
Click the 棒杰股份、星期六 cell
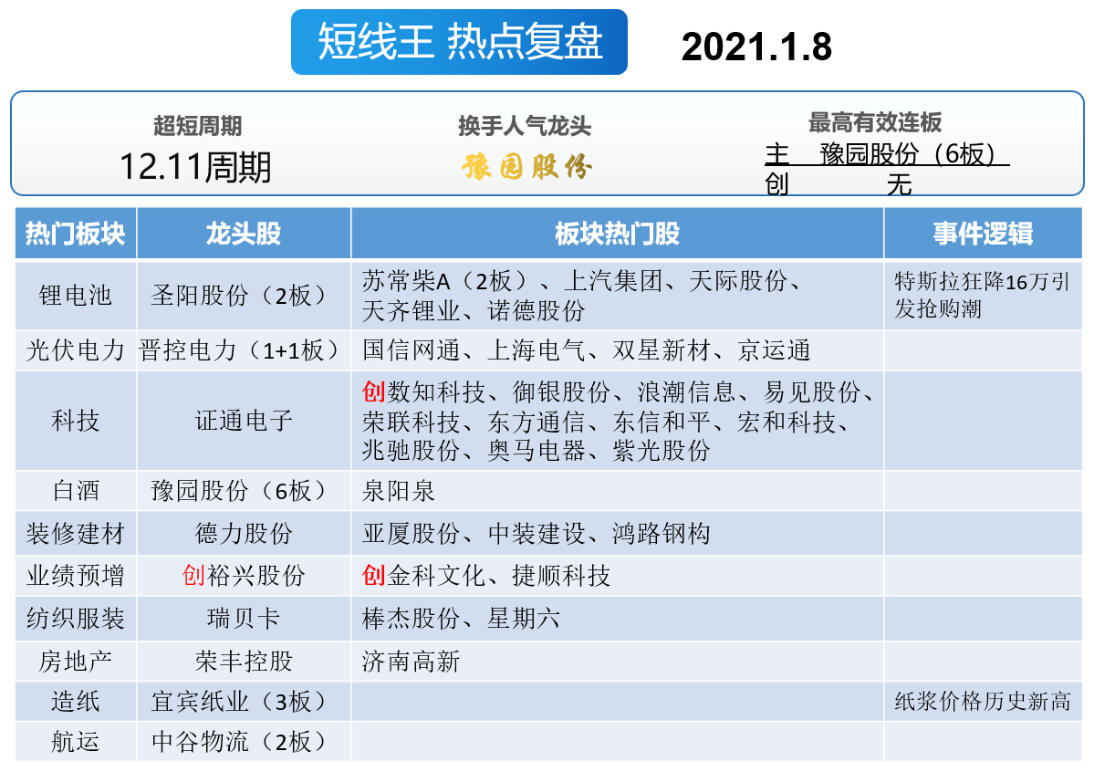tap(618, 619)
